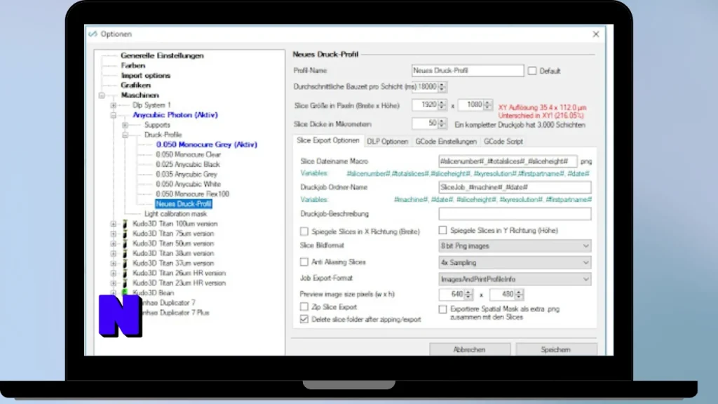This screenshot has width=718, height=404.
Task: Click the machine icon beside Kudo3D Titan 38um version
Action: [125, 253]
